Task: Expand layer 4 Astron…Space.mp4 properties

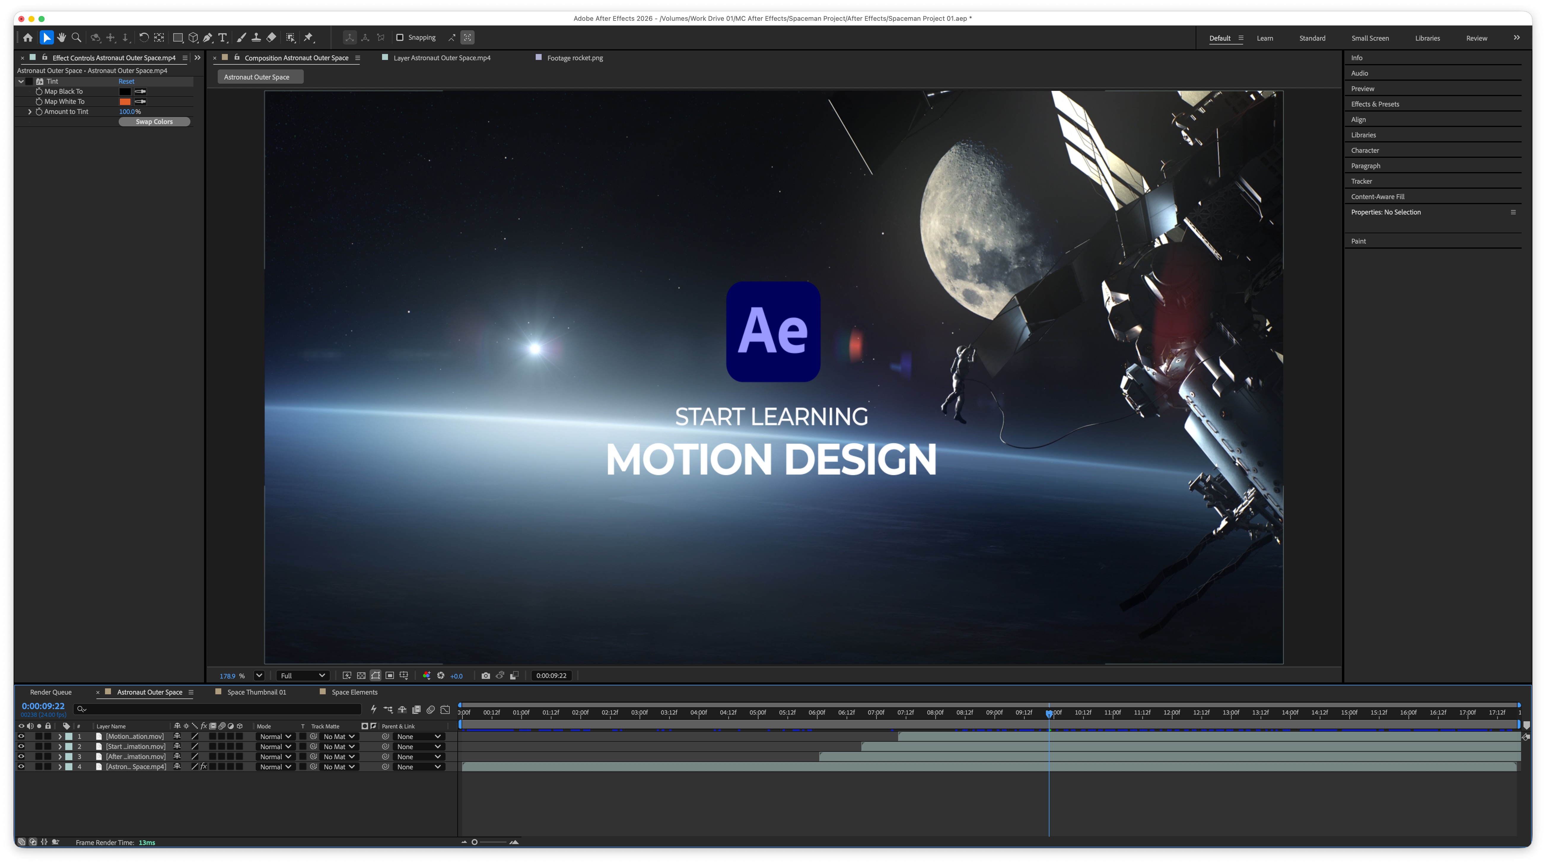Action: [x=59, y=767]
